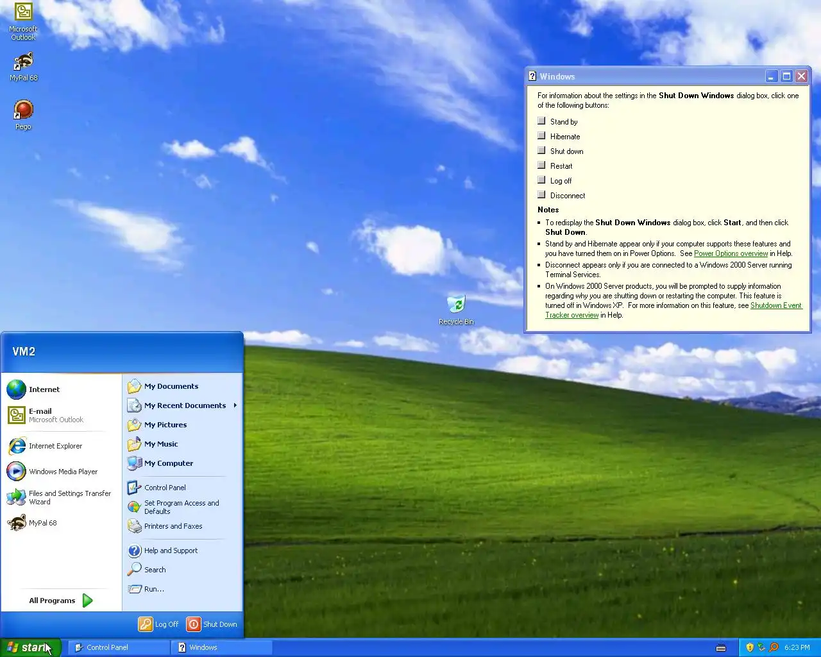
Task: Click the help icon in Windows title bar
Action: (x=532, y=76)
